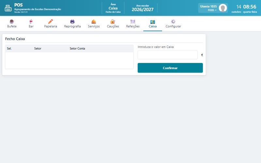Click the Caixa cash drawer icon
Image resolution: width=261 pixels, height=163 pixels.
[x=152, y=22]
